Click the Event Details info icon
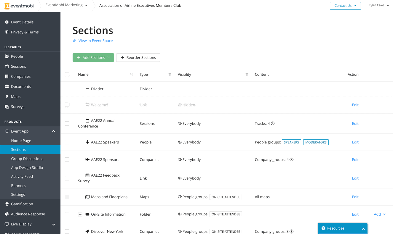The width and height of the screenshot is (393, 234). pyautogui.click(x=7, y=22)
